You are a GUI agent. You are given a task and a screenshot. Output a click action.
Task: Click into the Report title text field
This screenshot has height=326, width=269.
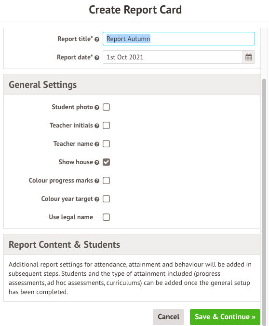tap(179, 39)
